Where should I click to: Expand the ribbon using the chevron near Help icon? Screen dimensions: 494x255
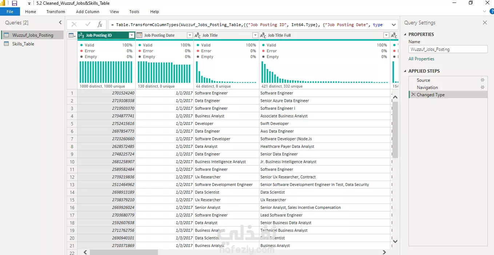coord(484,12)
